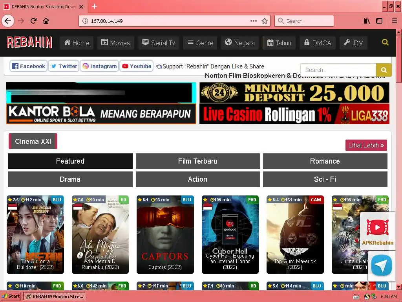Image resolution: width=402 pixels, height=302 pixels.
Task: Click the Lihat Lebih button
Action: pyautogui.click(x=366, y=145)
